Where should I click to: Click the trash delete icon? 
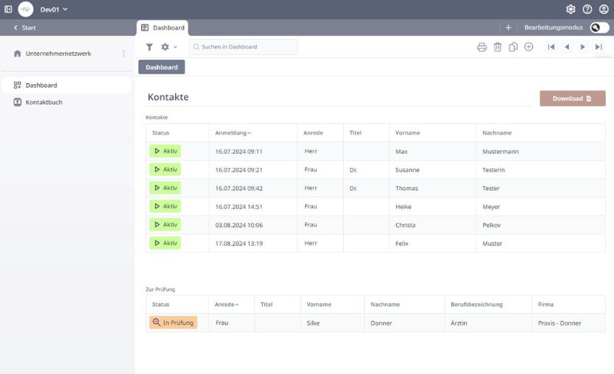click(x=498, y=47)
